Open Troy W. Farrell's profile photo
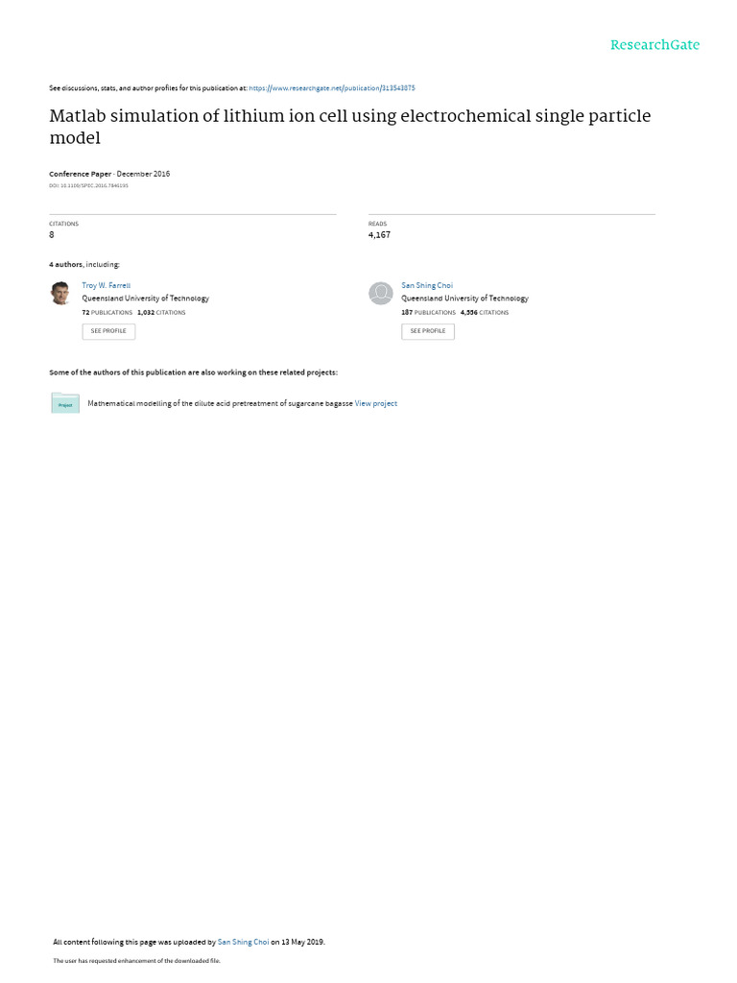The height and width of the screenshot is (983, 737). (x=60, y=293)
